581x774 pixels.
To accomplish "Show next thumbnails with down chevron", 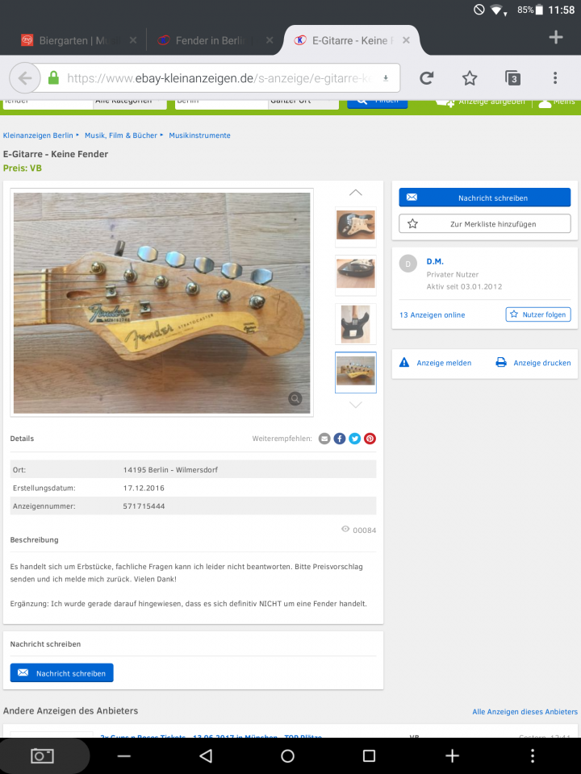I will [x=356, y=405].
